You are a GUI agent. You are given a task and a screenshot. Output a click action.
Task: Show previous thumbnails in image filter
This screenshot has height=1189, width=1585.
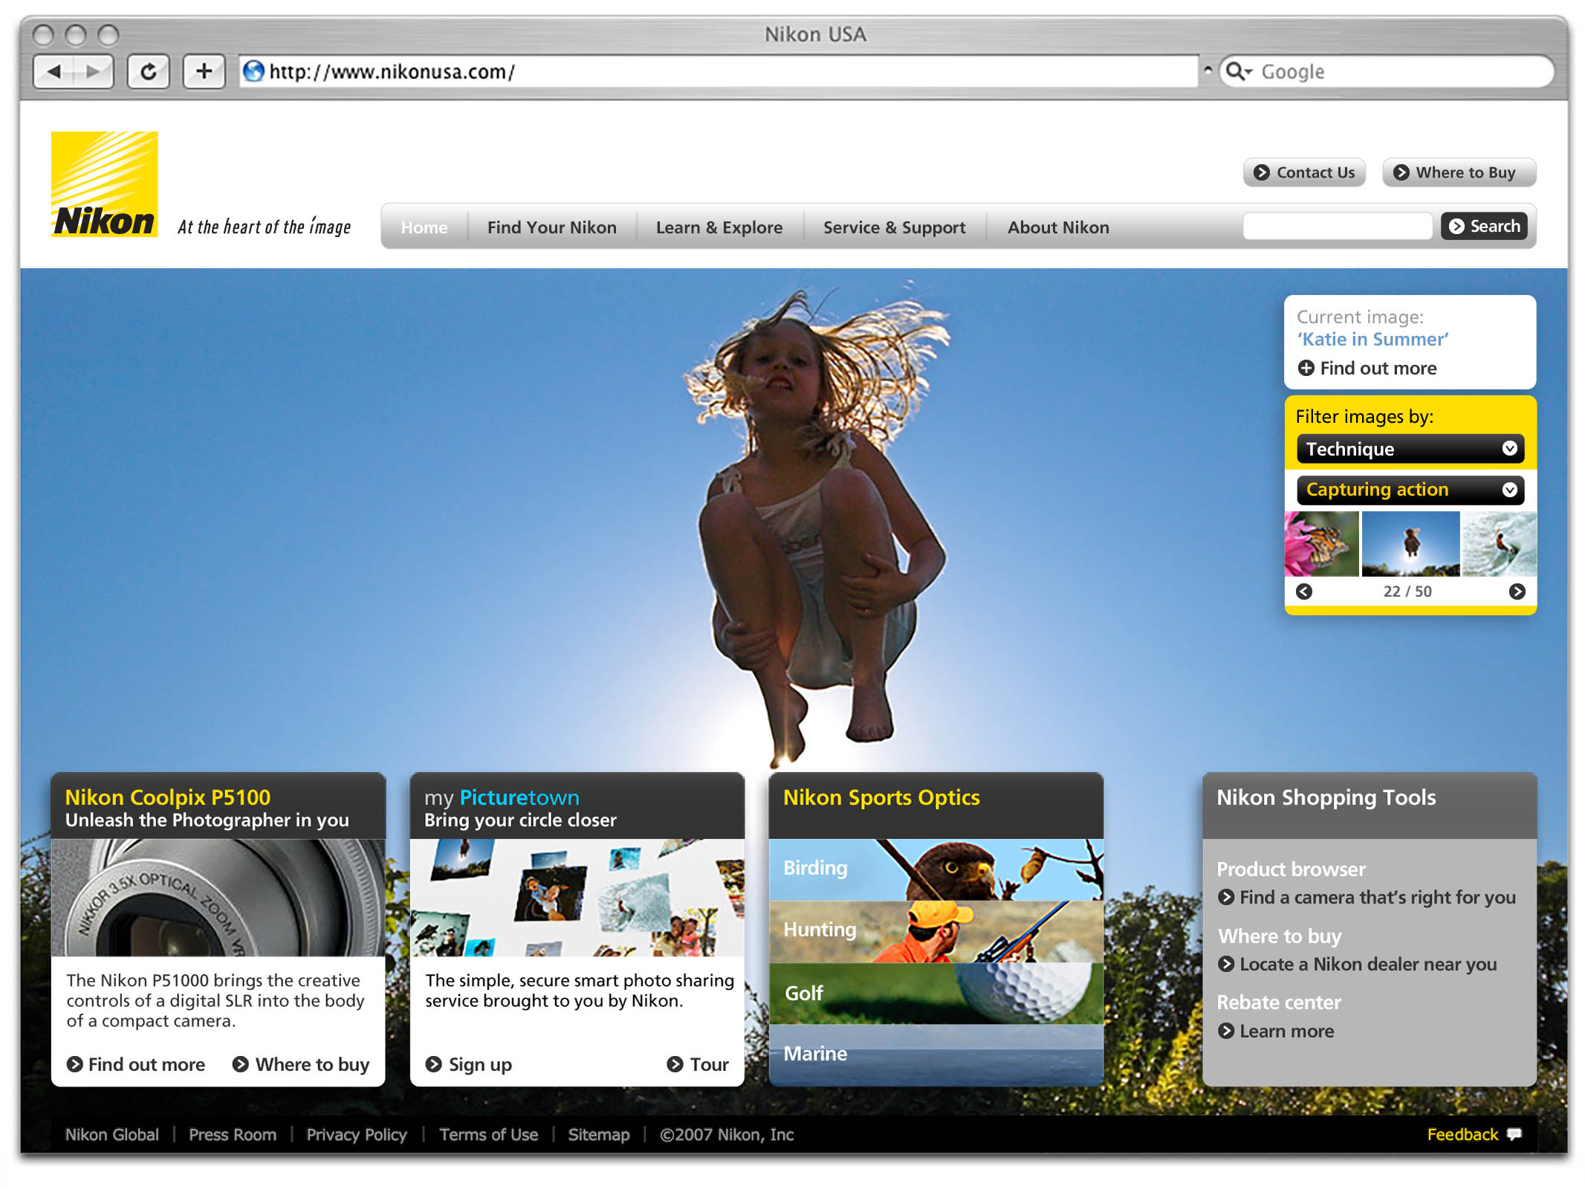coord(1304,592)
